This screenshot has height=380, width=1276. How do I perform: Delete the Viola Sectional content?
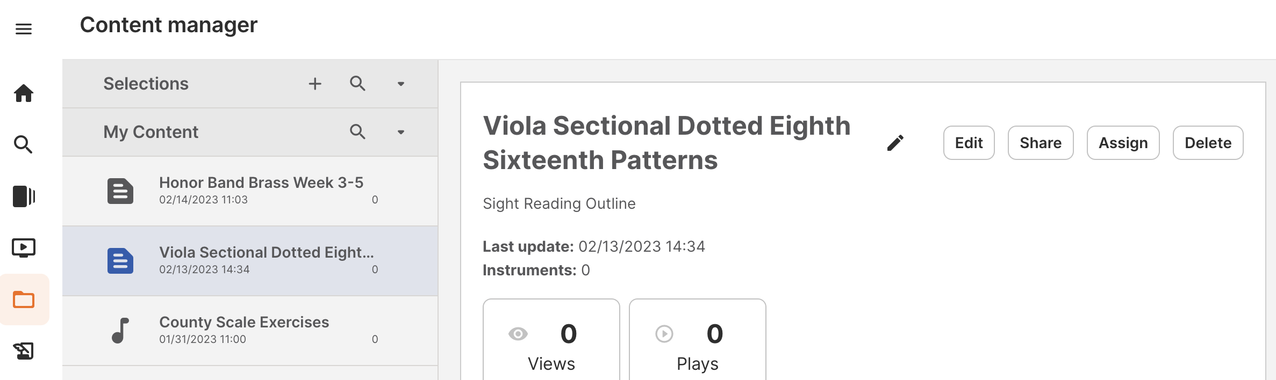pyautogui.click(x=1208, y=143)
